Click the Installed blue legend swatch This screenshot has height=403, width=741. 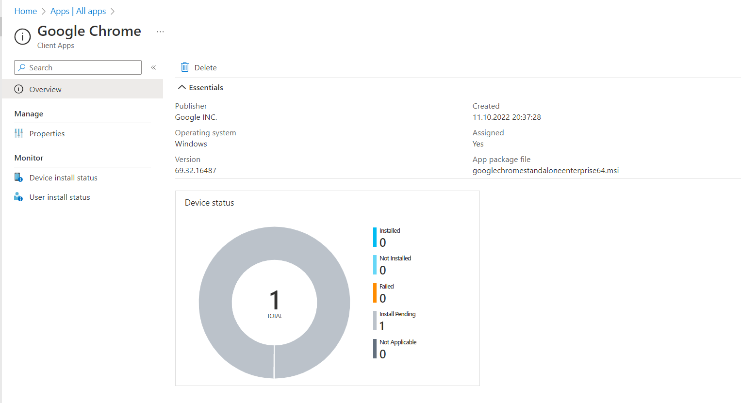pyautogui.click(x=375, y=237)
